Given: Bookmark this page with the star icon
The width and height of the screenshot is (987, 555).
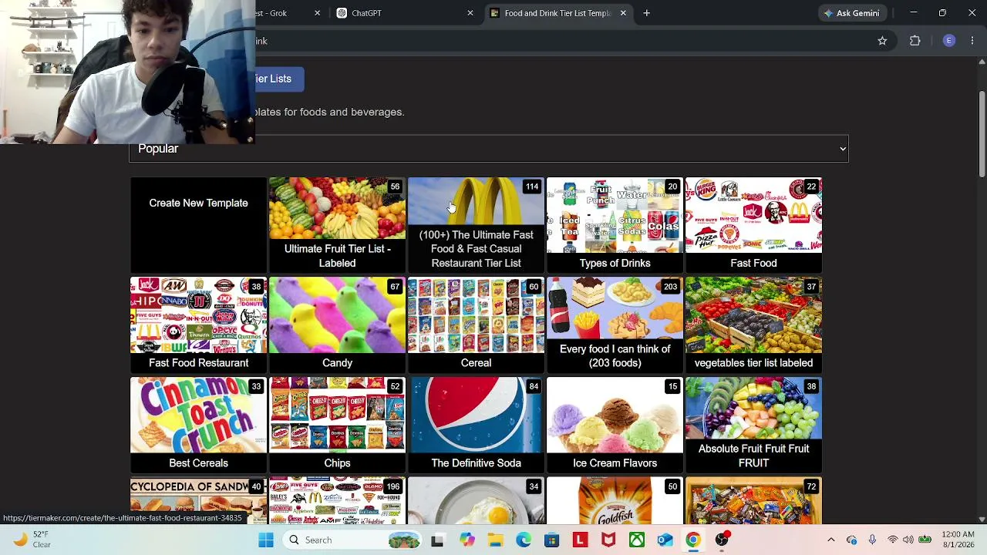Looking at the screenshot, I should click(882, 41).
